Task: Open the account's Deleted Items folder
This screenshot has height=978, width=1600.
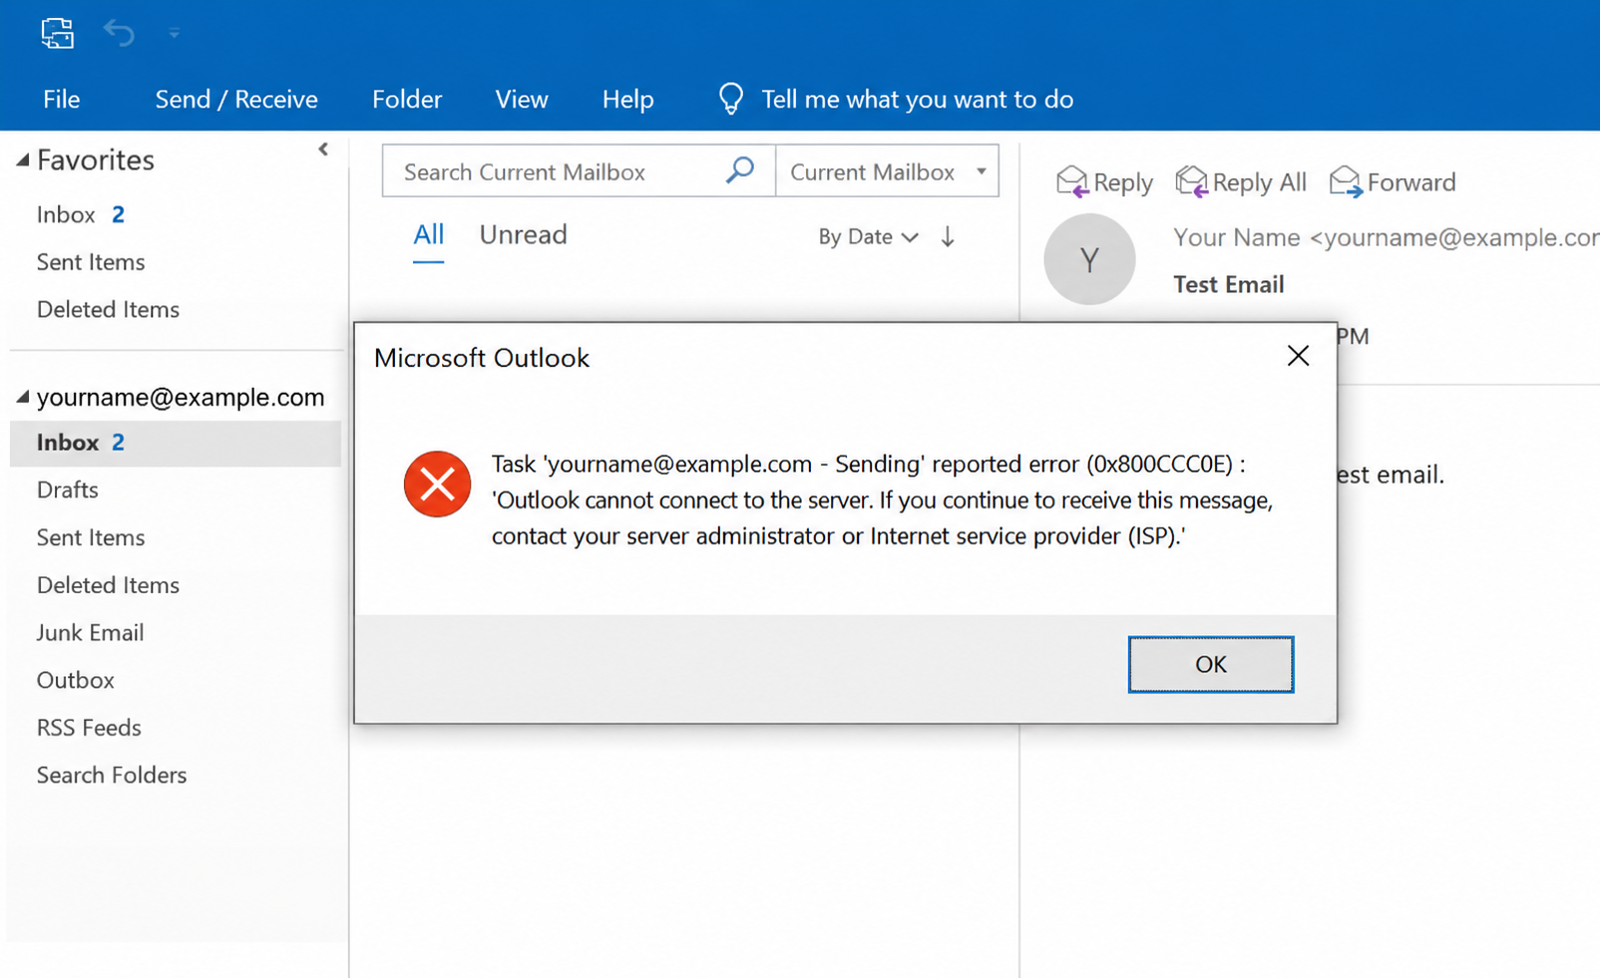Action: (108, 585)
